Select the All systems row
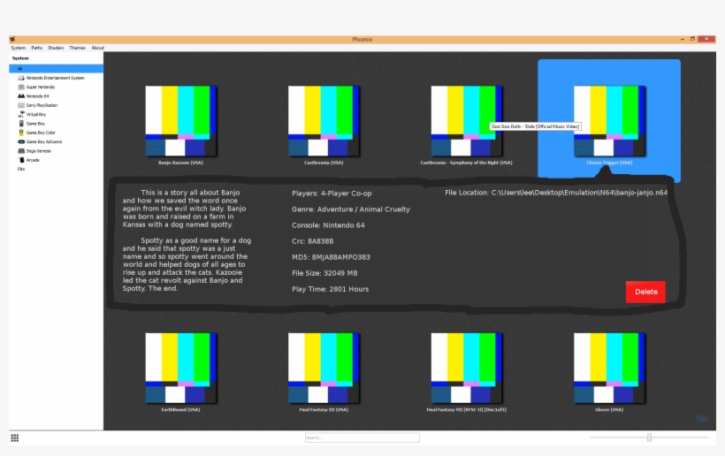This screenshot has height=456, width=725. tap(56, 69)
